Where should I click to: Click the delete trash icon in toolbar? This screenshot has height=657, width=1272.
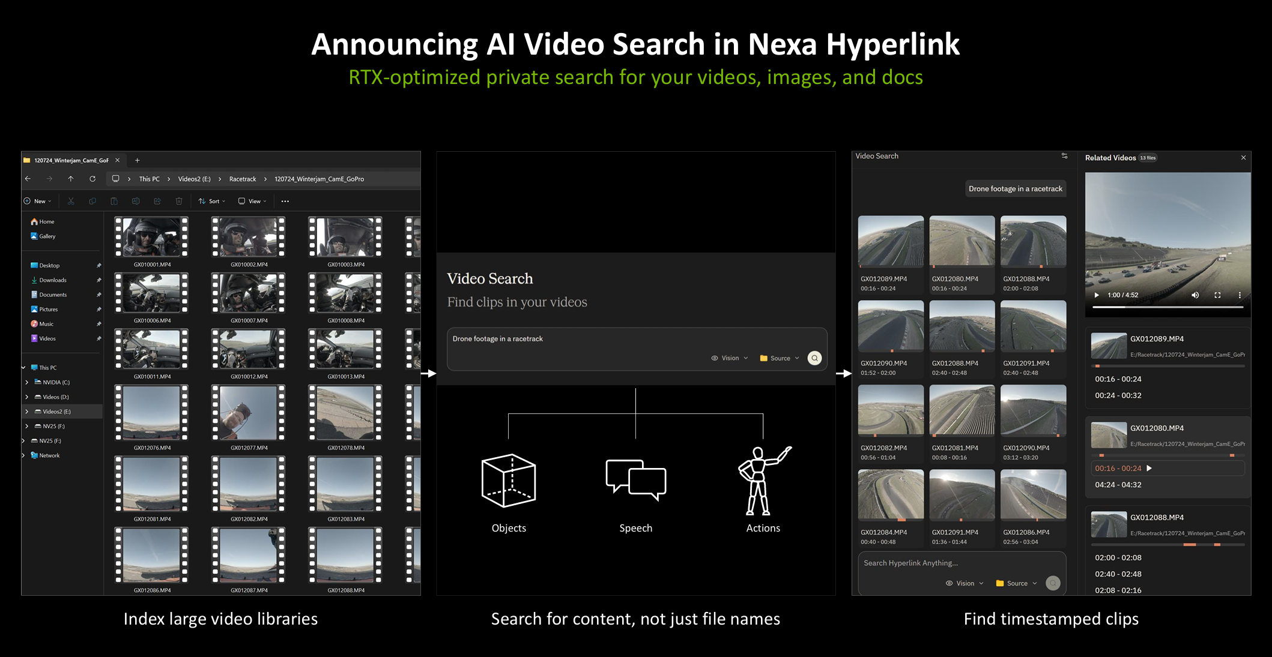tap(179, 201)
